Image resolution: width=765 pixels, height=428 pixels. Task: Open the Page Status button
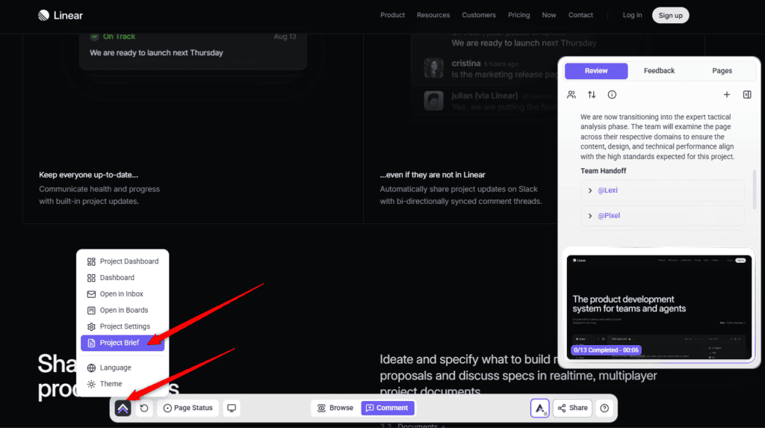pos(188,408)
